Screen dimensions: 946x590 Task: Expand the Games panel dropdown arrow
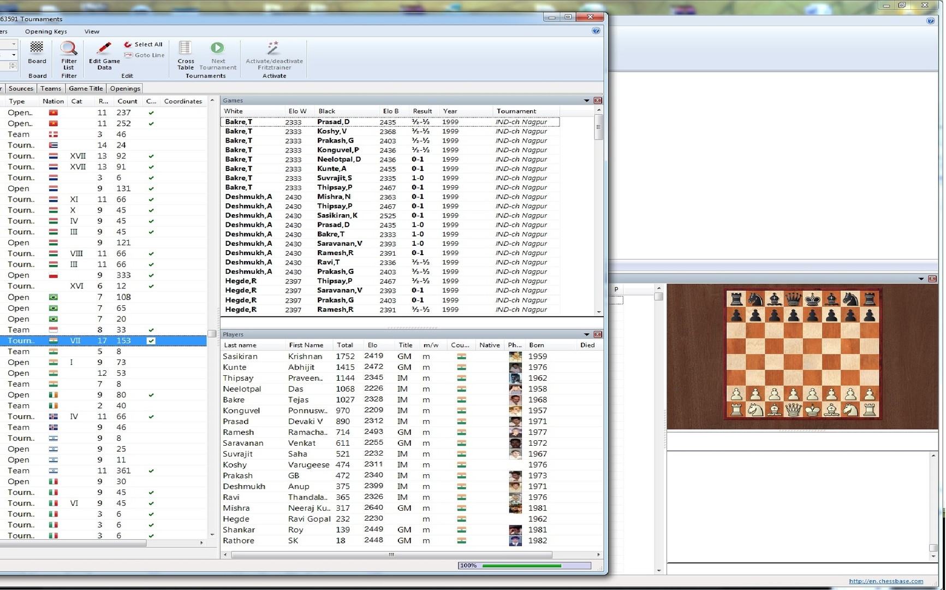point(586,101)
